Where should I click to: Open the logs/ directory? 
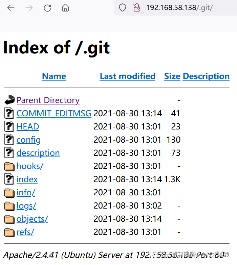pos(26,206)
